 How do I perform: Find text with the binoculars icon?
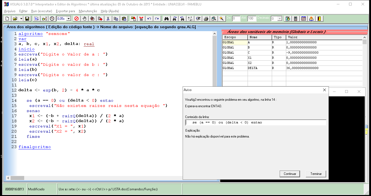[x=167, y=19]
